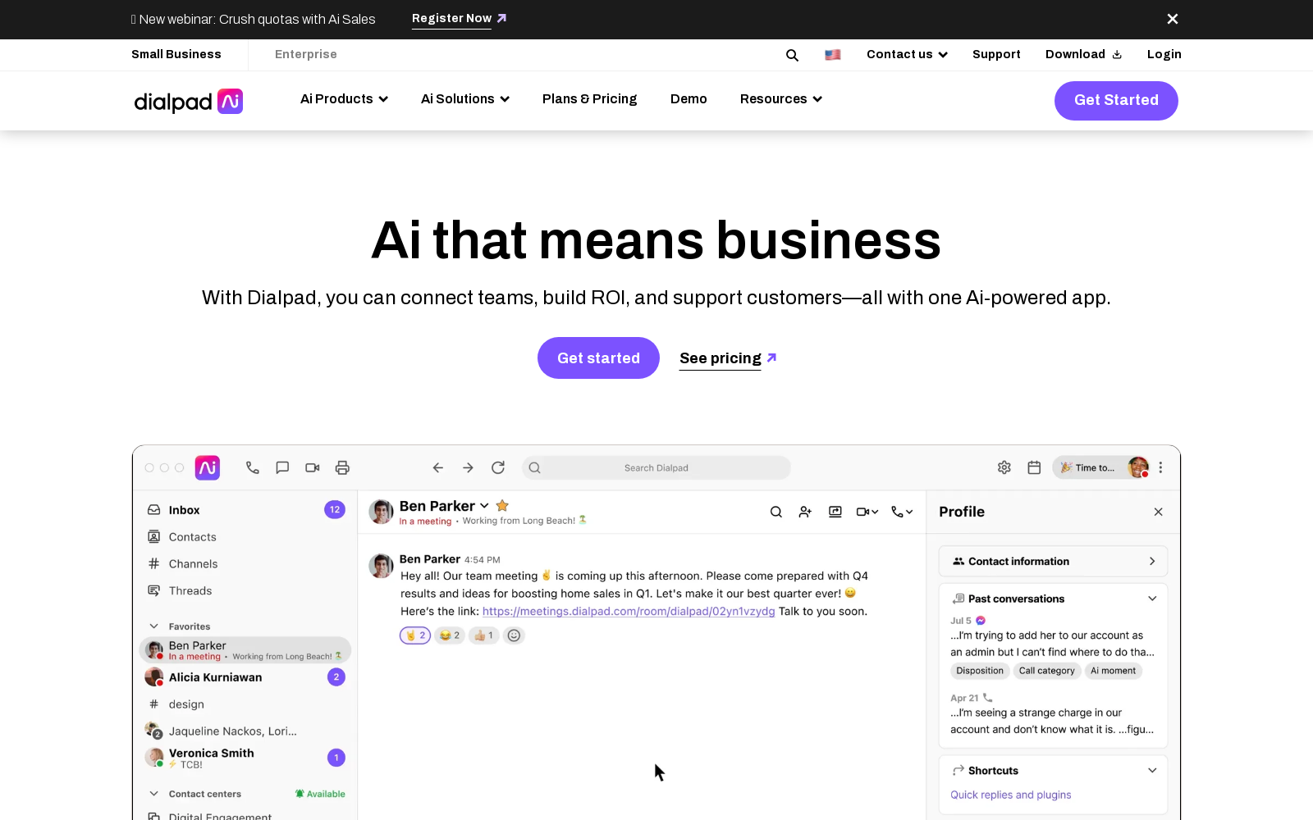Click the highlighted victory hand reaction

coord(415,635)
